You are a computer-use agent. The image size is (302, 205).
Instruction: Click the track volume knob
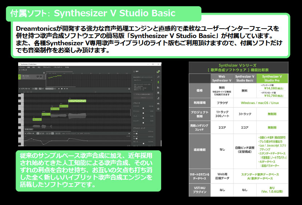pyautogui.click(x=37, y=76)
